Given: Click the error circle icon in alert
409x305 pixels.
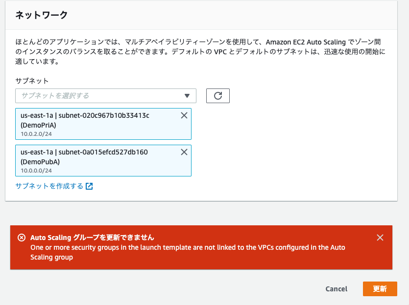Looking at the screenshot, I should pyautogui.click(x=22, y=238).
